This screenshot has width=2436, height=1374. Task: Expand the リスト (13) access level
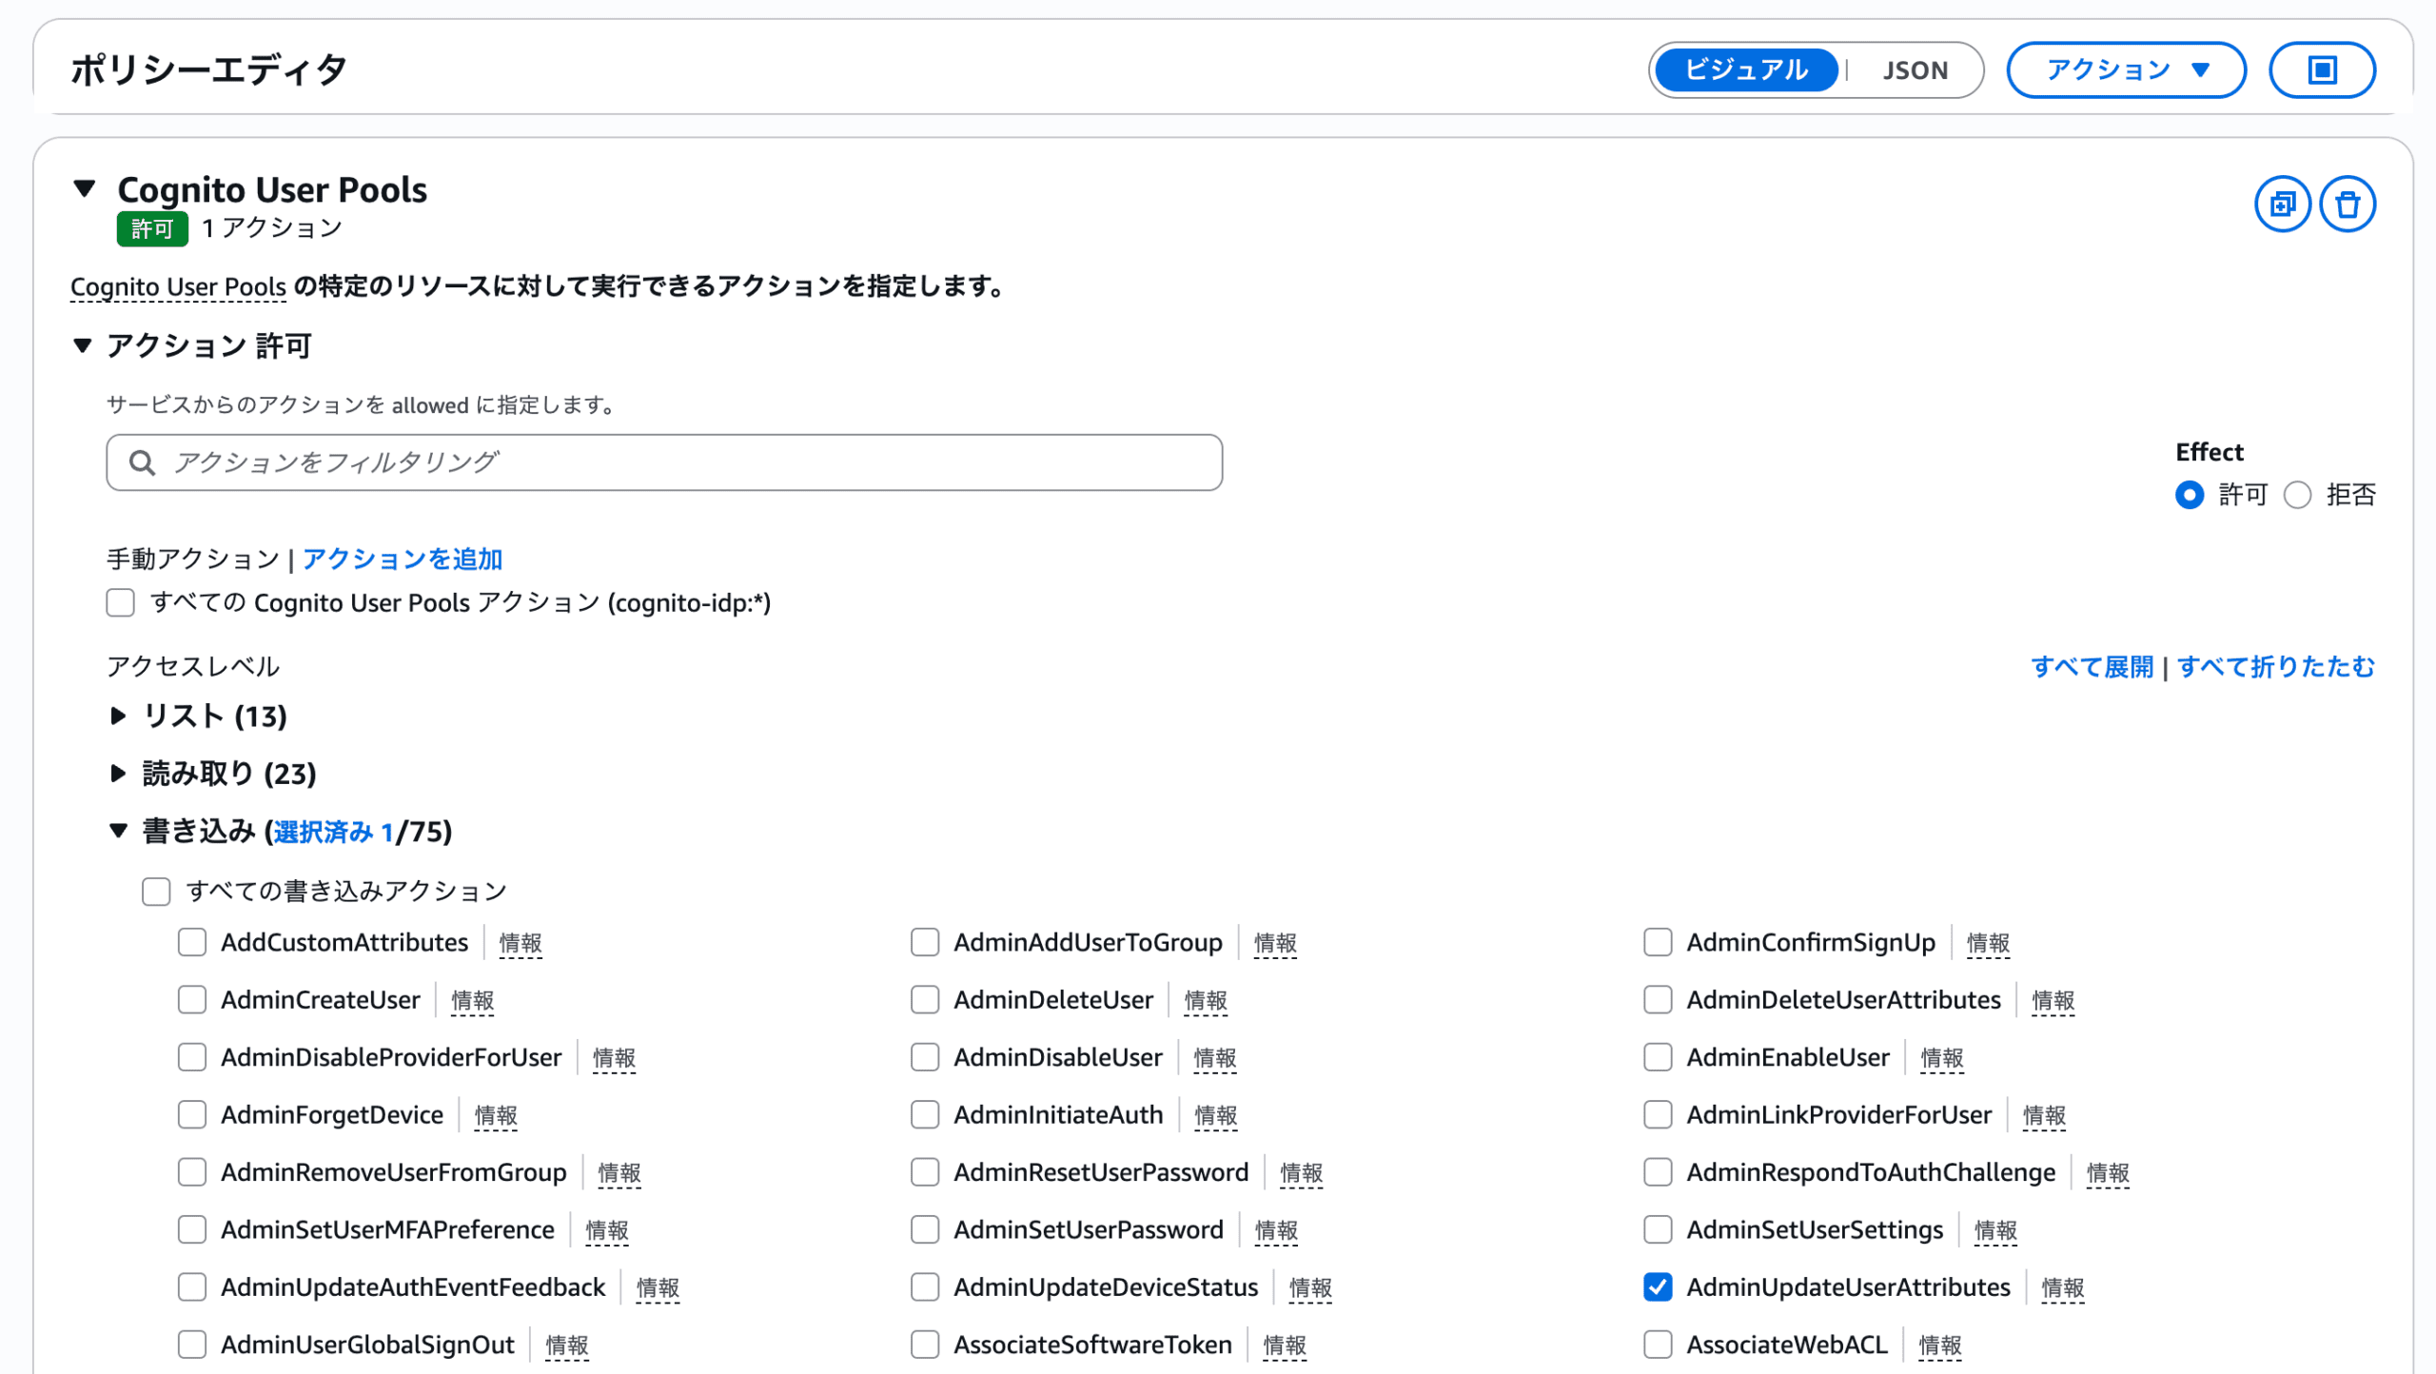(118, 716)
